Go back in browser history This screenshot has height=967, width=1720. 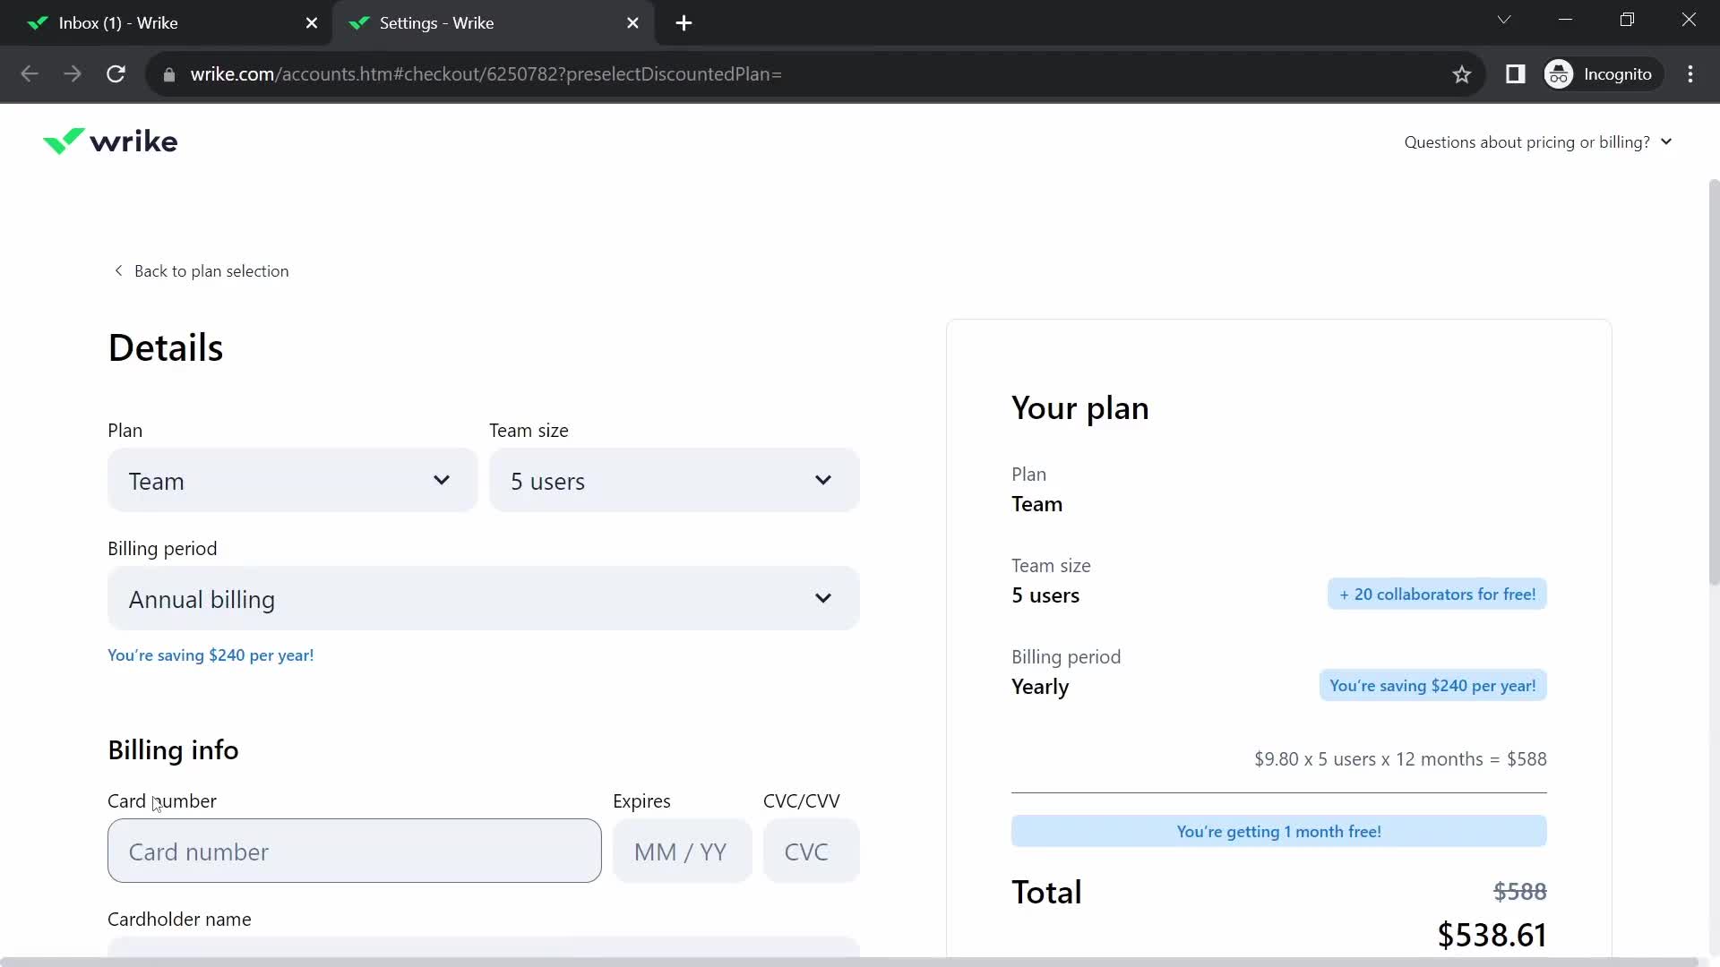[30, 74]
